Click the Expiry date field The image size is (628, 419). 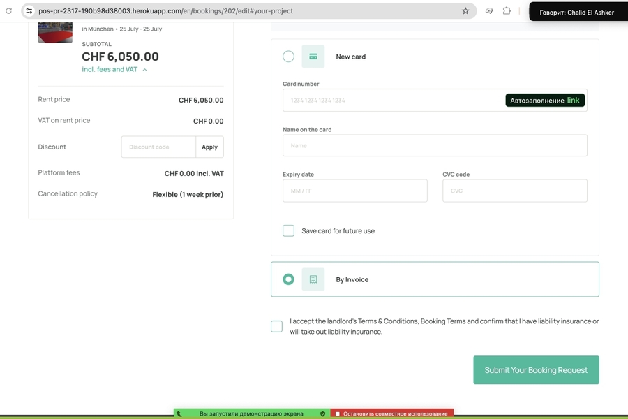[x=355, y=191]
